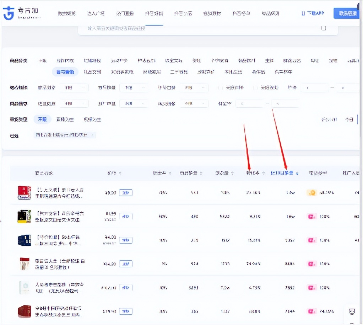Click pink platform icon in the blue-book row
The image size is (363, 325).
point(311,240)
